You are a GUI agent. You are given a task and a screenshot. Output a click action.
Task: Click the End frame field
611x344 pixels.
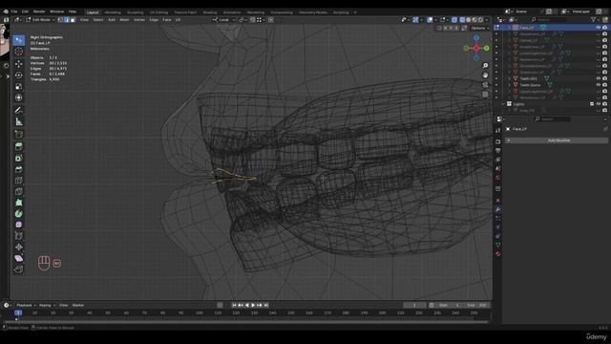click(477, 305)
